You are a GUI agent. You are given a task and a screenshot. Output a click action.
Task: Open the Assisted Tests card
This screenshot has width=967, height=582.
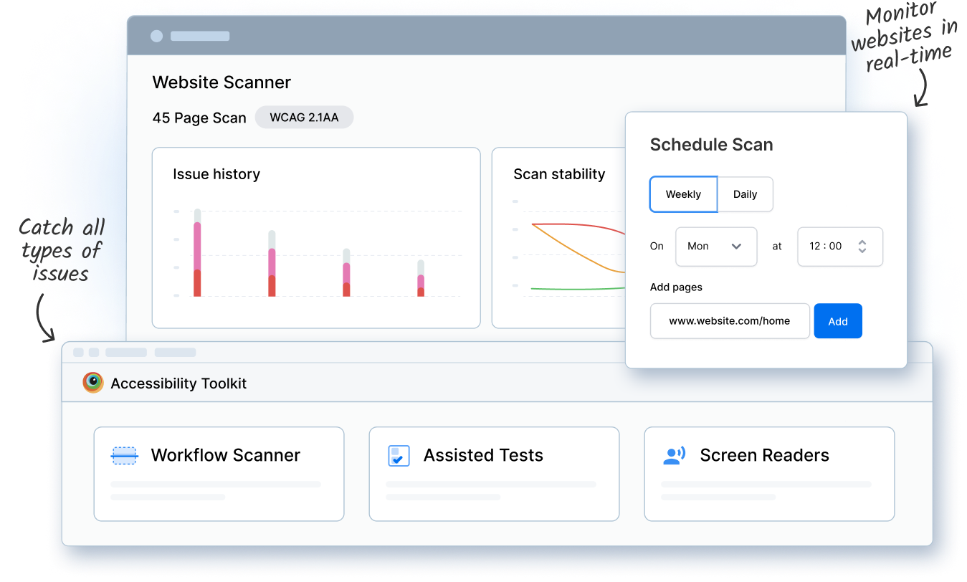coord(494,474)
